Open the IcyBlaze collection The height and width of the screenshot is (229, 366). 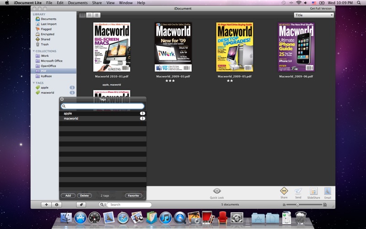(x=46, y=76)
